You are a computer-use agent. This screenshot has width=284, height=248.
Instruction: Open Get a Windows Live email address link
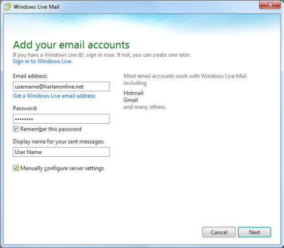click(x=54, y=96)
